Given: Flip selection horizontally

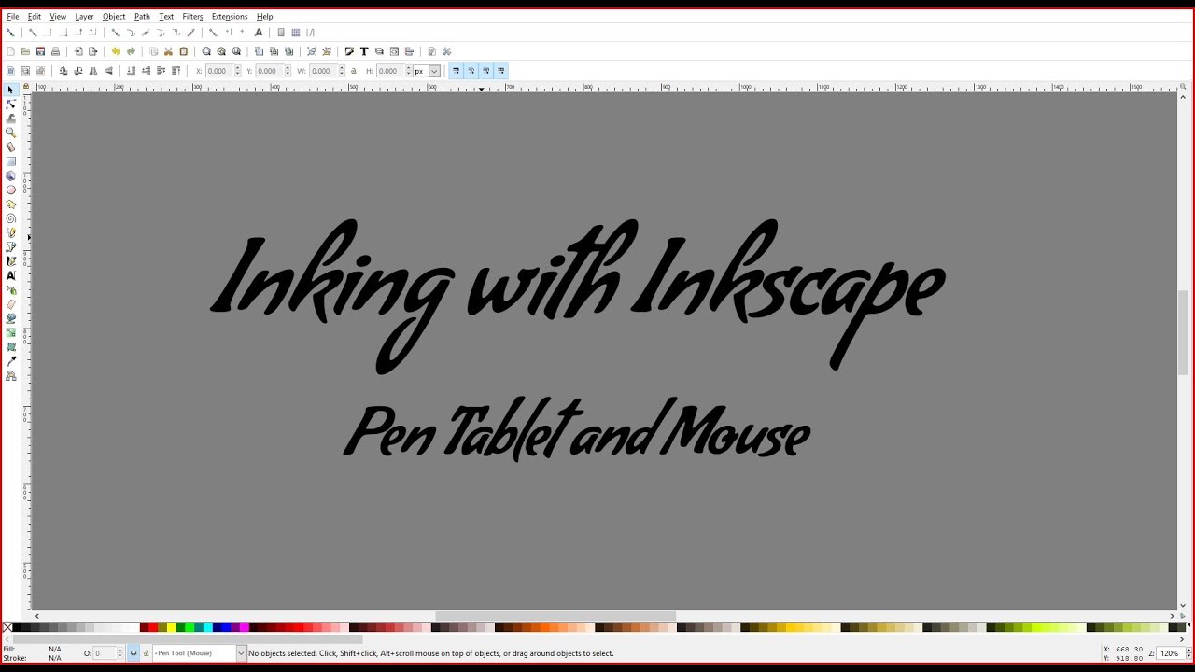Looking at the screenshot, I should (93, 71).
